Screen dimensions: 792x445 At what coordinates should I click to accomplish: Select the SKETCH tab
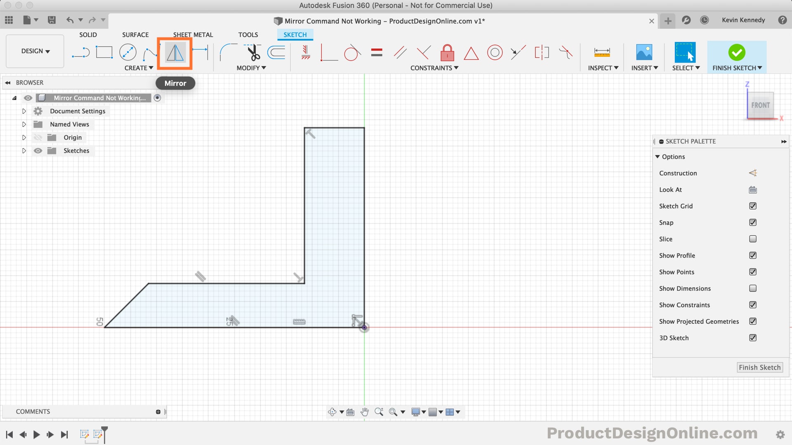(295, 35)
